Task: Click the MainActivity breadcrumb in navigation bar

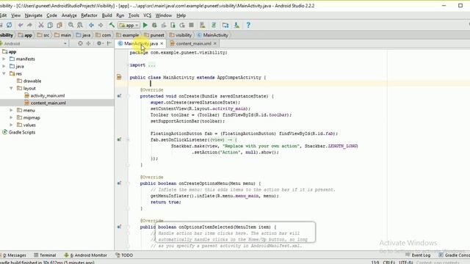Action: [212, 35]
